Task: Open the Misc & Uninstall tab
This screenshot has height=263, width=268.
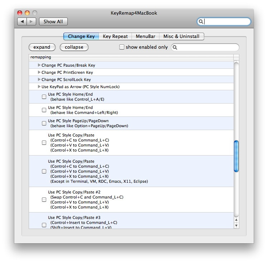Action: tap(181, 37)
